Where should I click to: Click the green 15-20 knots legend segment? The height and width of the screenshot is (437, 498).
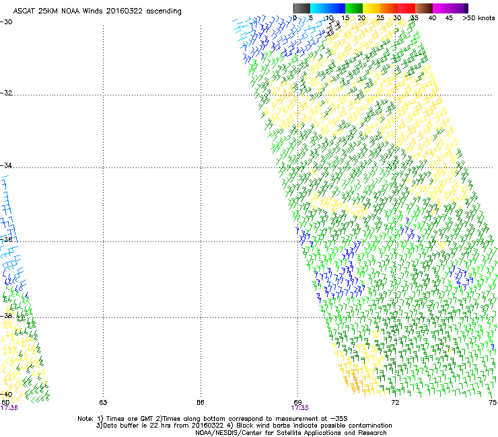(354, 8)
